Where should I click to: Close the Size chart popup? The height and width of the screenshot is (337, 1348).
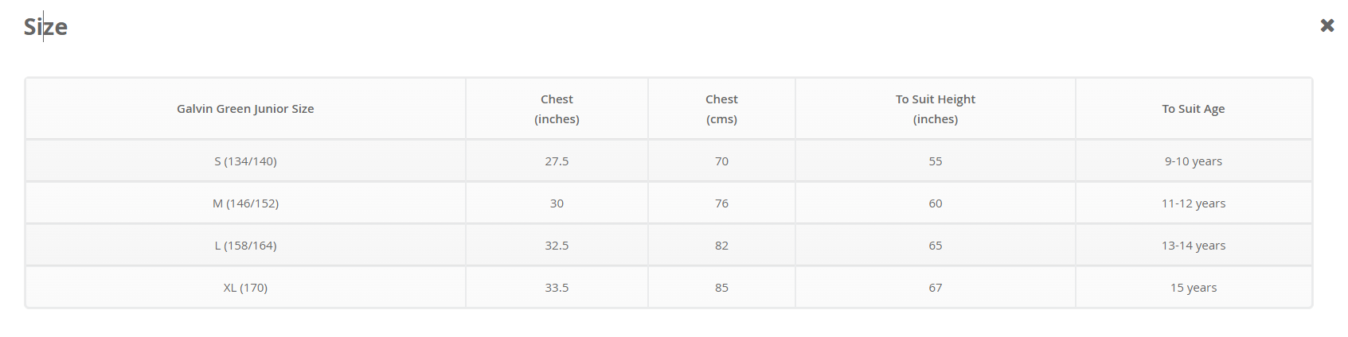(x=1327, y=25)
